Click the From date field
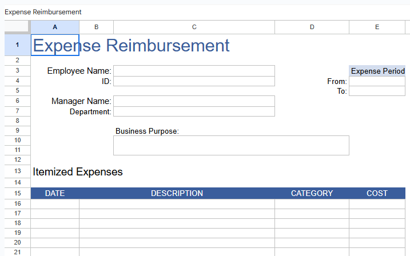 pyautogui.click(x=377, y=81)
